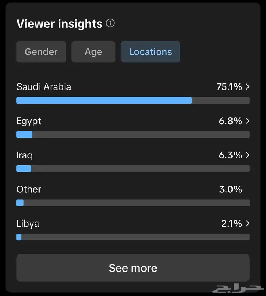Click the Other percentage bar
This screenshot has height=296, width=266.
pyautogui.click(x=133, y=203)
